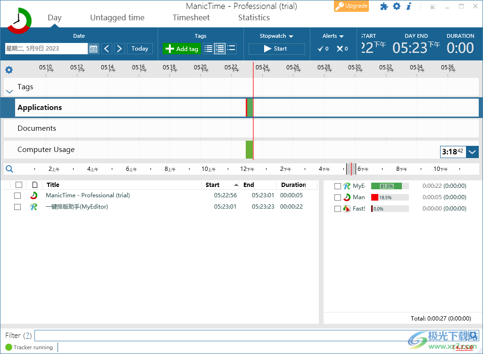Check the MyEditor 81.5% summary checkbox
483x354 pixels.
338,186
